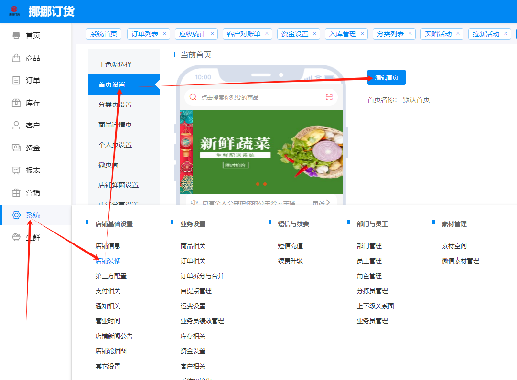Close the 订单列表 tab
This screenshot has width=517, height=380.
[165, 34]
